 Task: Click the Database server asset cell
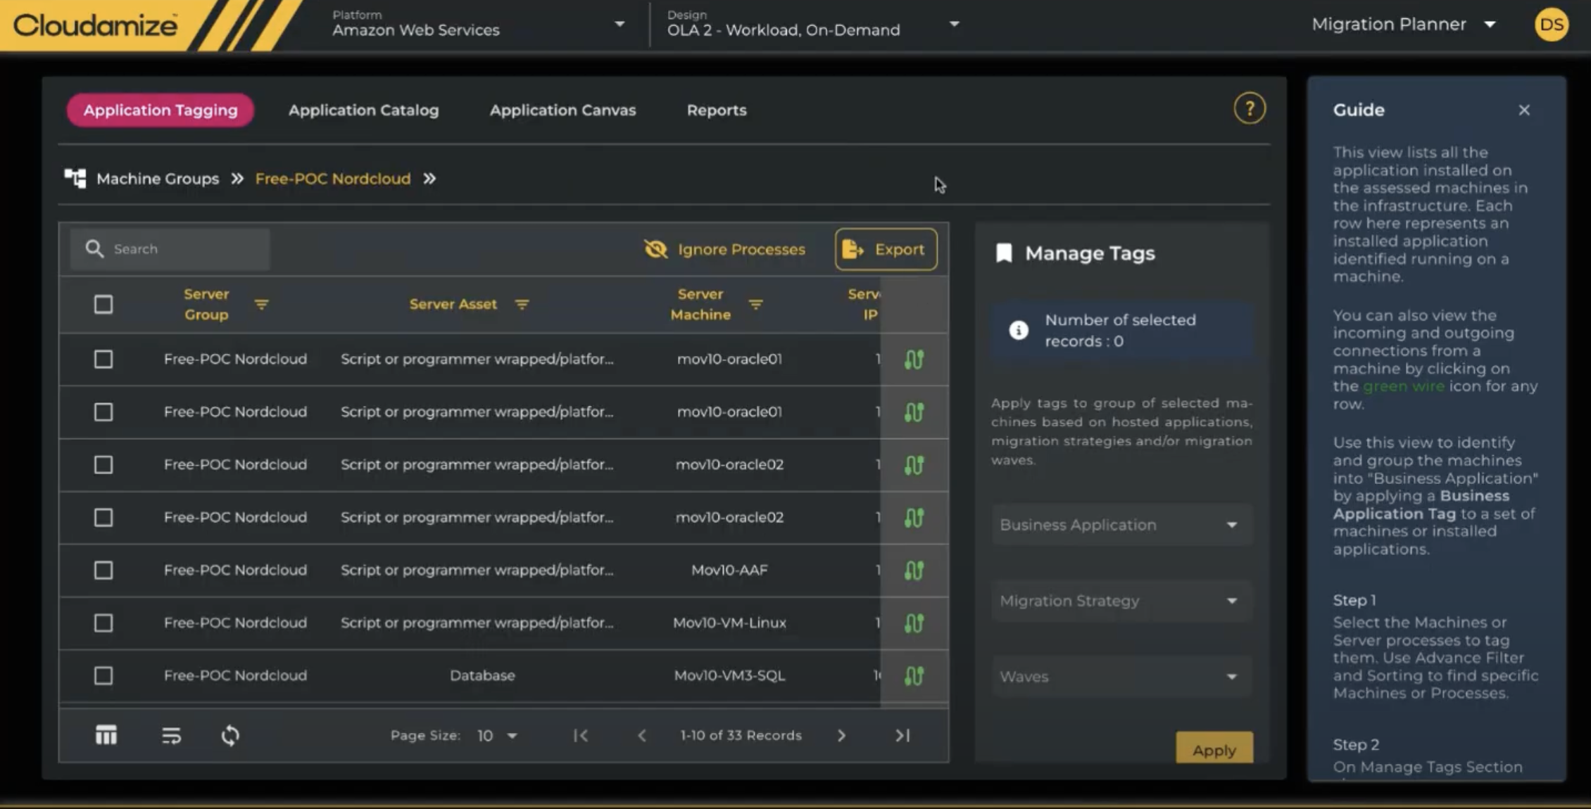[482, 675]
